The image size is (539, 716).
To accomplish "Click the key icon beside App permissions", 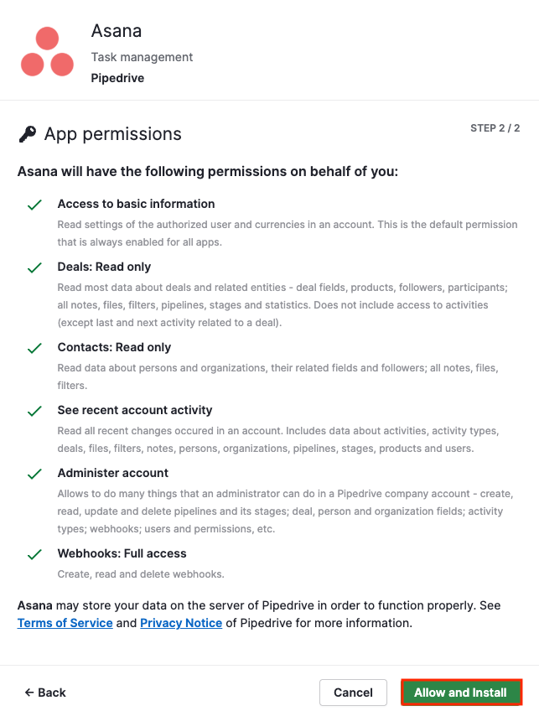I will point(27,134).
